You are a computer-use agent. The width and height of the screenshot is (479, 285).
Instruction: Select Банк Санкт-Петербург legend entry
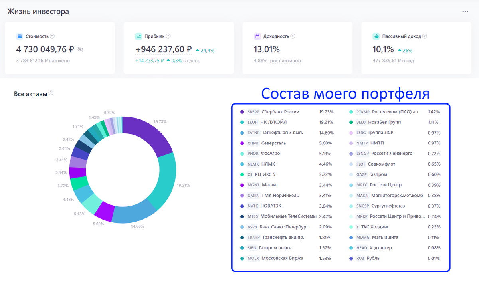pos(287,227)
